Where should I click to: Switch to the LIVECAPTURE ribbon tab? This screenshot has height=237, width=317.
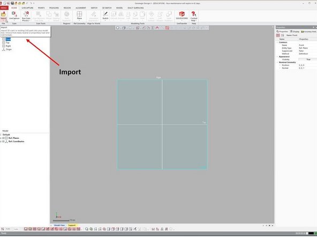[x=27, y=7]
